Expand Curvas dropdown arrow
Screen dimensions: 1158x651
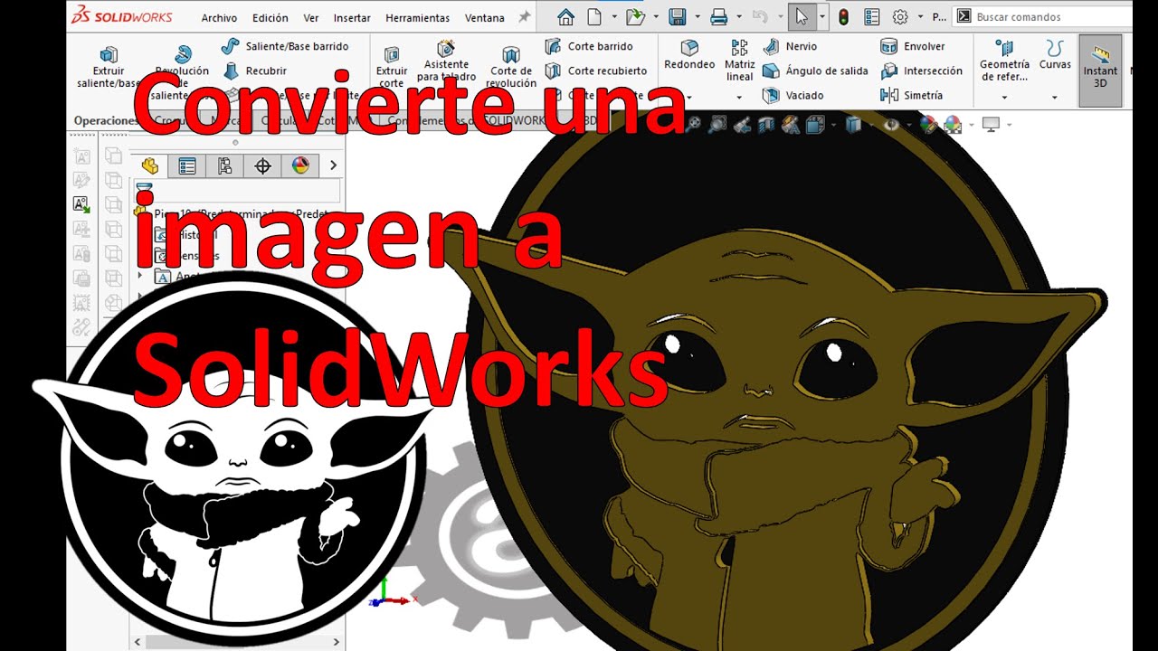coord(1055,98)
